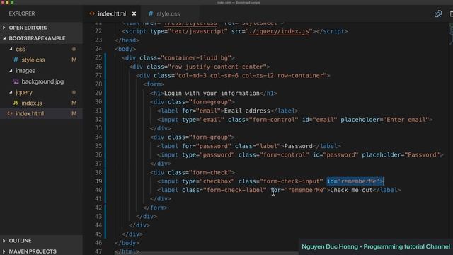Close the index.html tab
Image resolution: width=453 pixels, height=255 pixels.
(x=134, y=13)
